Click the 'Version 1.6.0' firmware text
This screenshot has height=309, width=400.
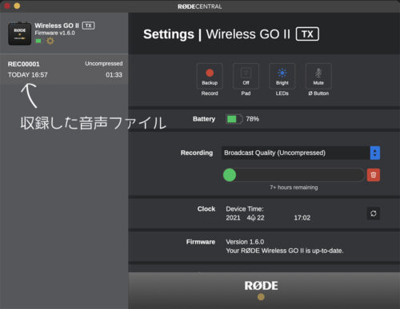(x=245, y=242)
